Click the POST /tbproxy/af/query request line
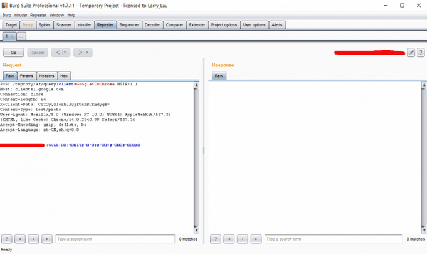This screenshot has width=435, height=257. 69,84
